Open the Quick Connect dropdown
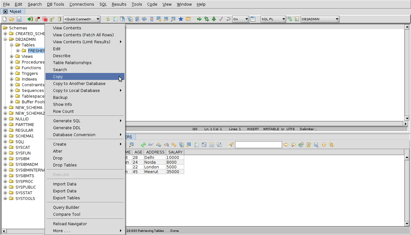This screenshot has width=411, height=235. click(x=82, y=19)
